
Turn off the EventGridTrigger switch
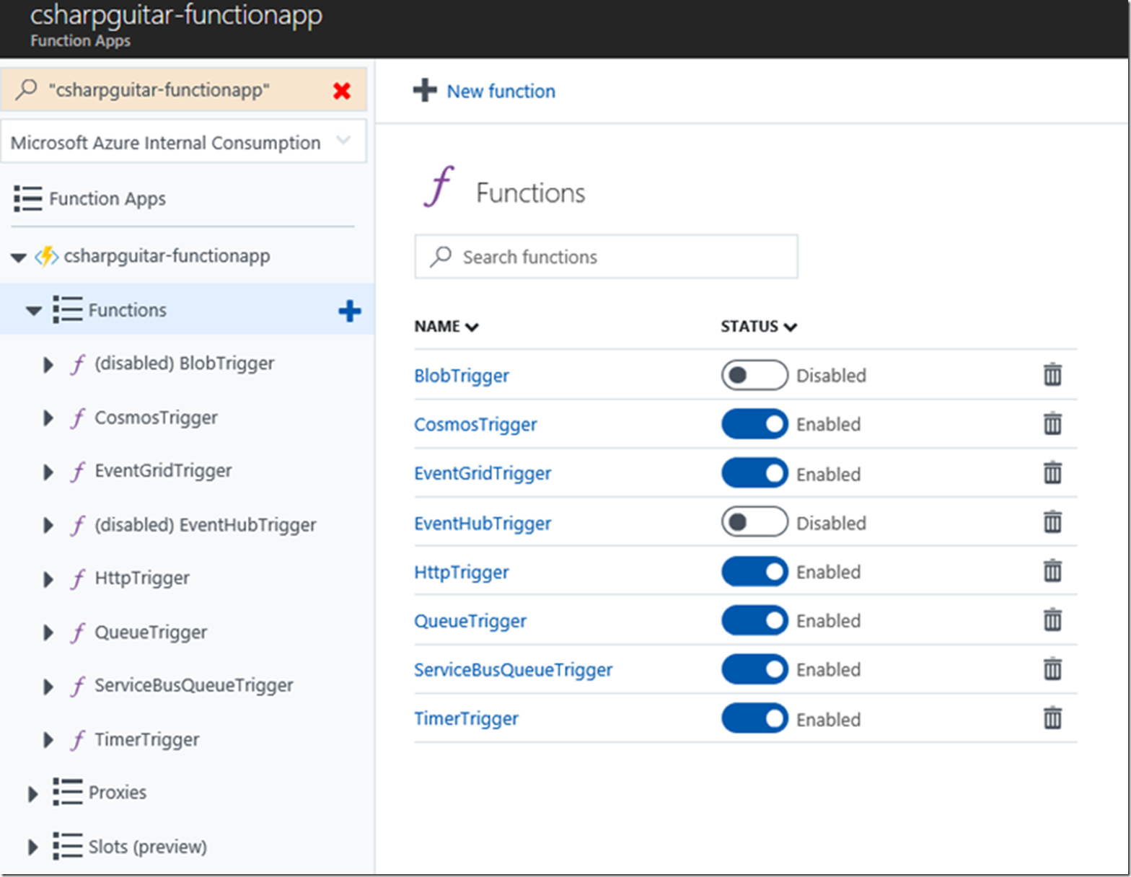[x=754, y=473]
